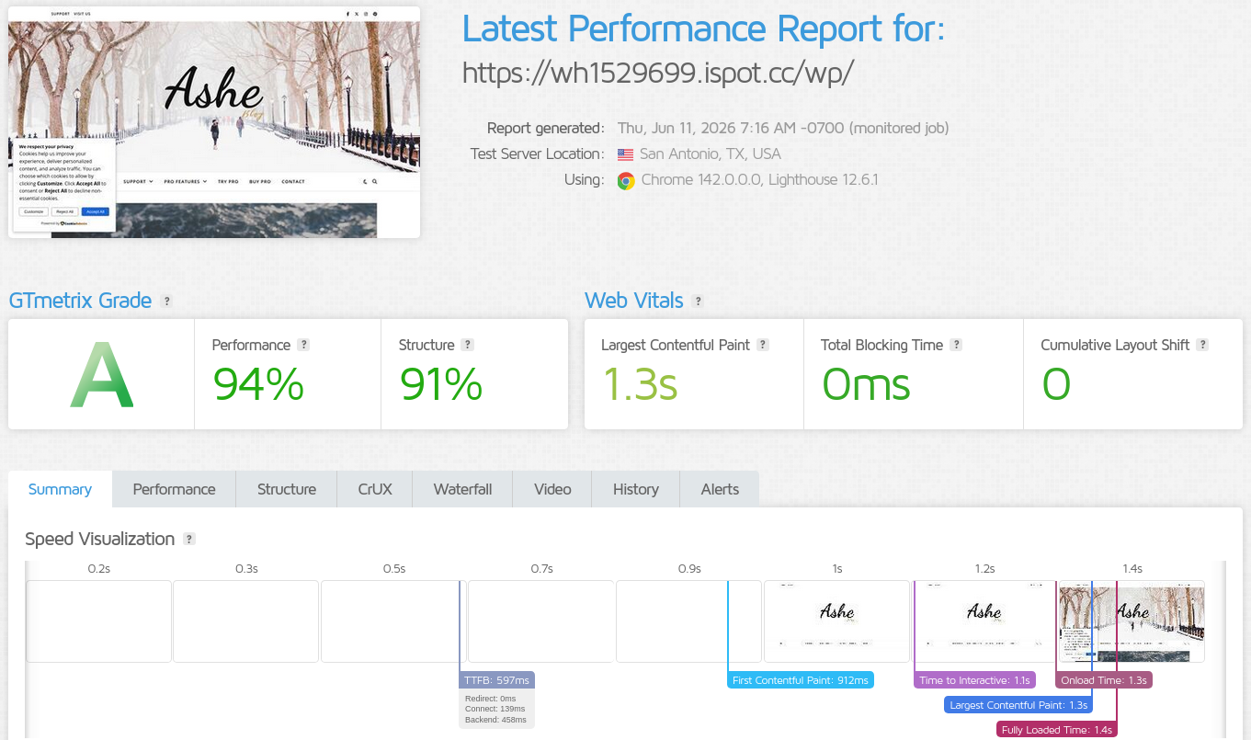Click the Cumulative Layout Shift 0 value

pyautogui.click(x=1056, y=384)
